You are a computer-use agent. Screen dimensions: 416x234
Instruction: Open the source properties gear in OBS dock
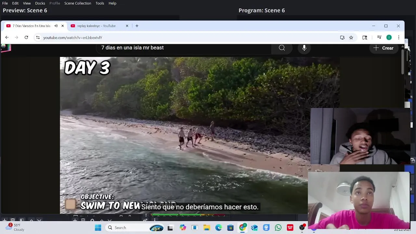pos(92,220)
